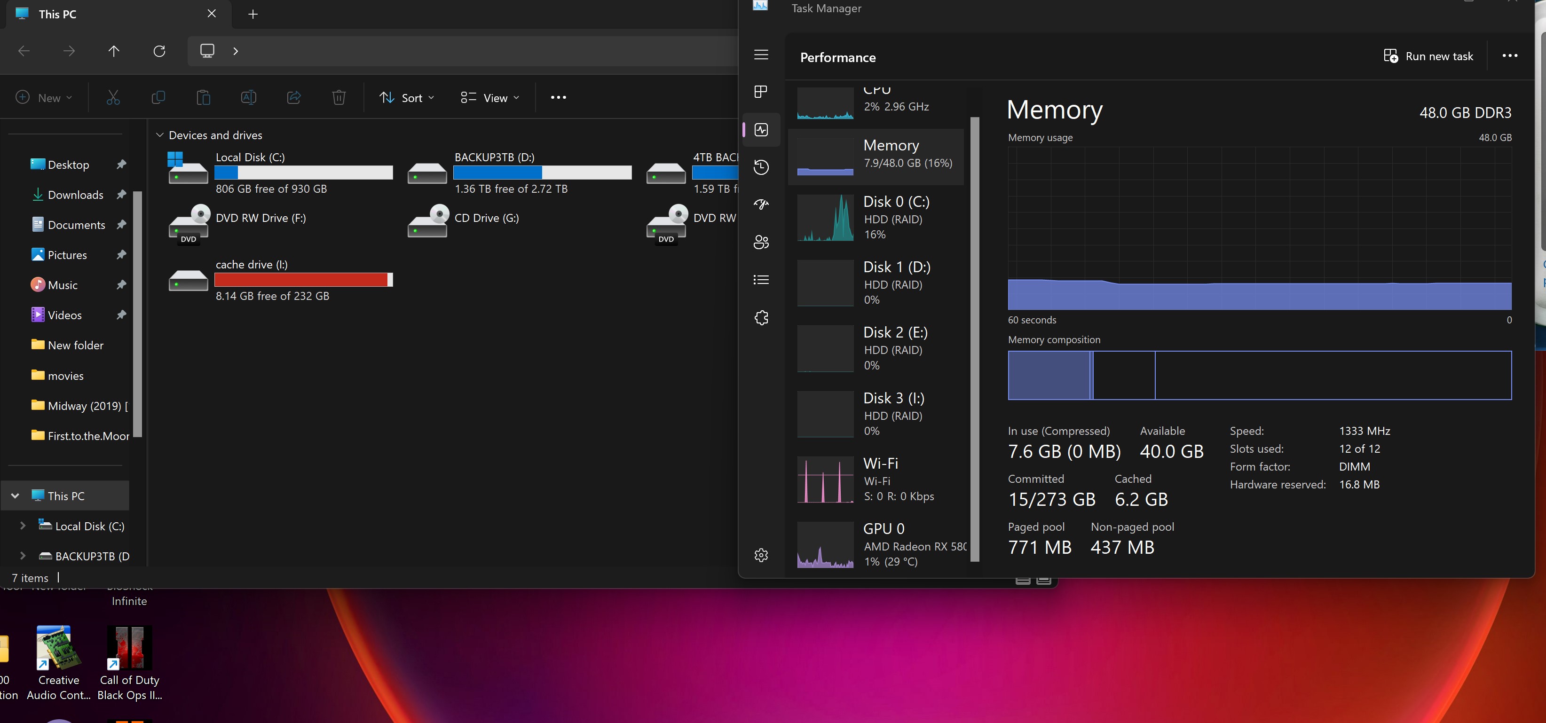Collapse the Devices and drives section
The height and width of the screenshot is (723, 1546).
pos(160,134)
